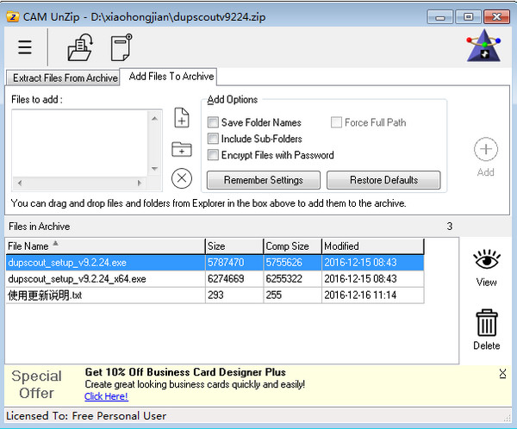
Task: Sort the list by Modified column header
Action: (372, 246)
